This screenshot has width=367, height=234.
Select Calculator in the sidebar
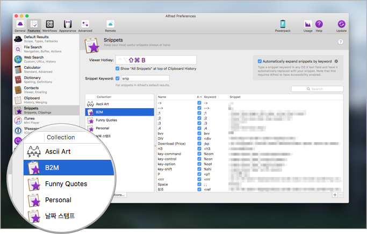tap(46, 69)
